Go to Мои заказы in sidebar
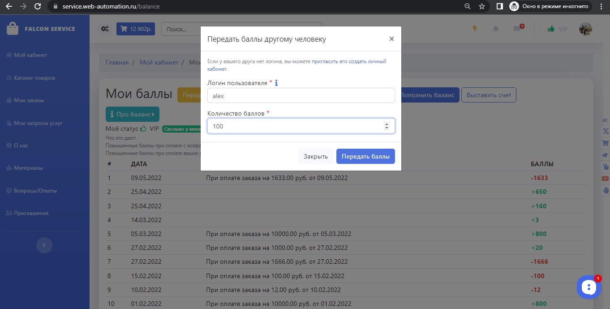This screenshot has width=610, height=309. click(29, 100)
